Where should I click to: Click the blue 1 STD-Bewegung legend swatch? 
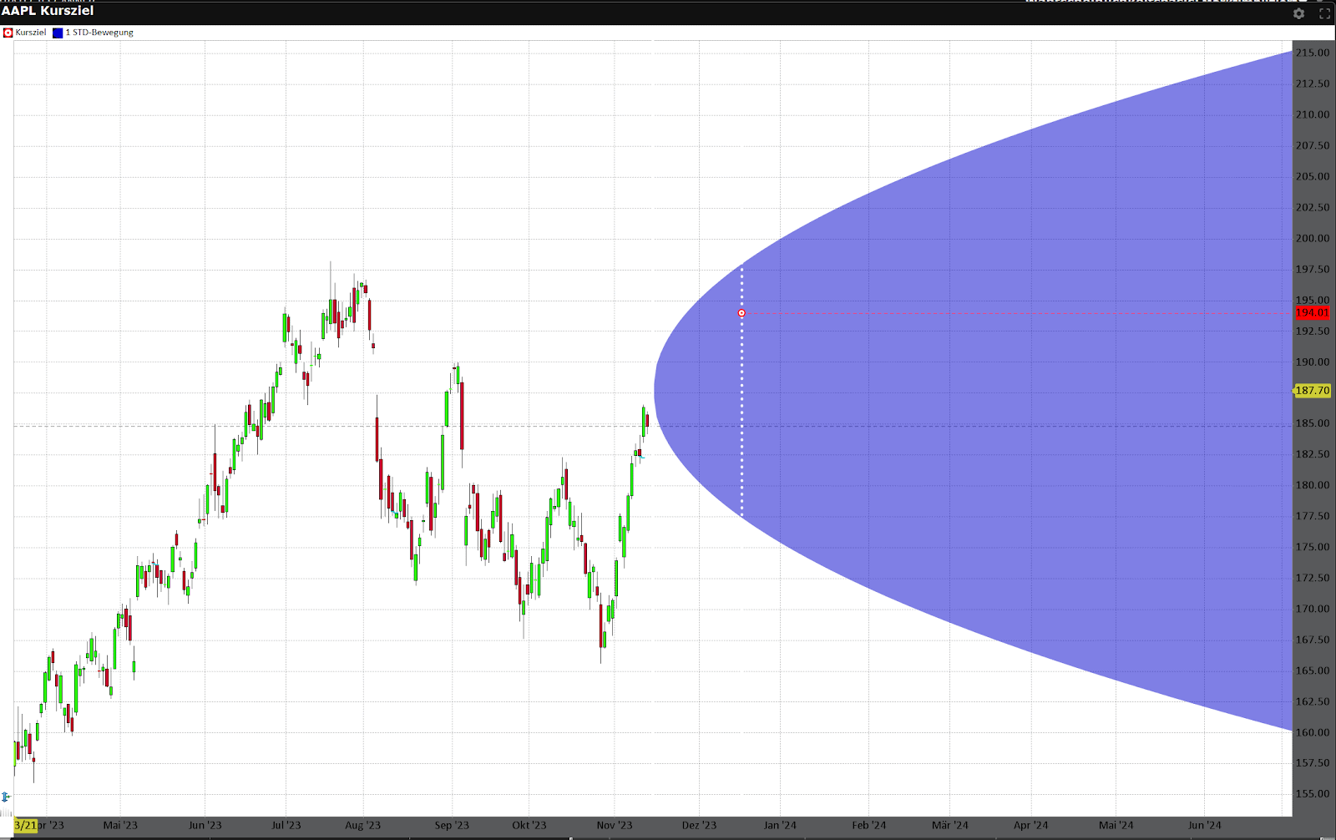58,33
